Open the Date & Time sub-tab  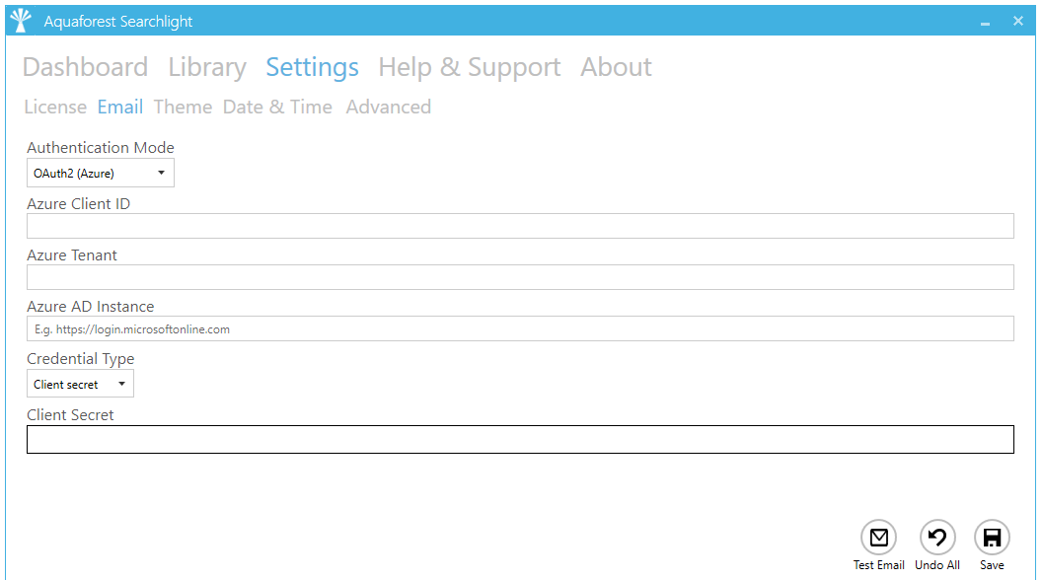tap(277, 107)
